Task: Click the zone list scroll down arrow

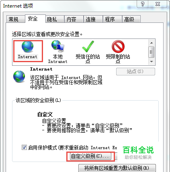Action: [152, 62]
